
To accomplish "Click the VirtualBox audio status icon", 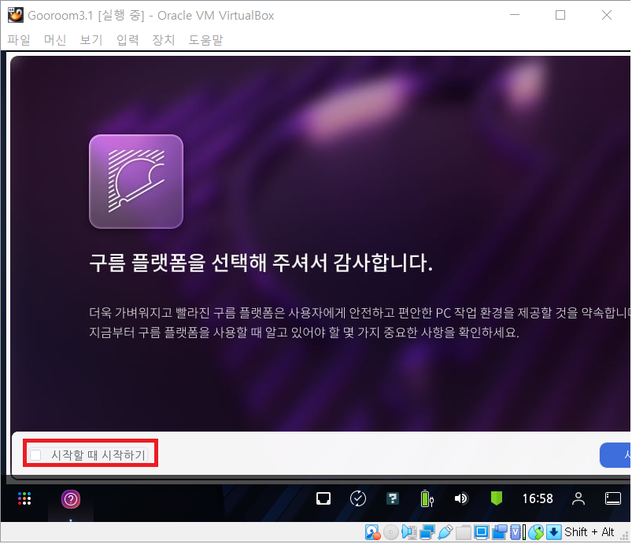I will pos(409,534).
